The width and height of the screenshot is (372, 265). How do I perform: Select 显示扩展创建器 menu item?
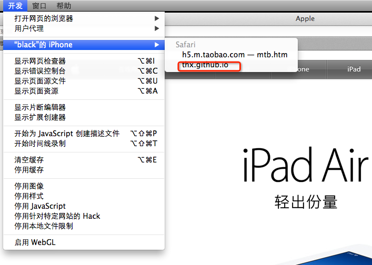[84, 117]
